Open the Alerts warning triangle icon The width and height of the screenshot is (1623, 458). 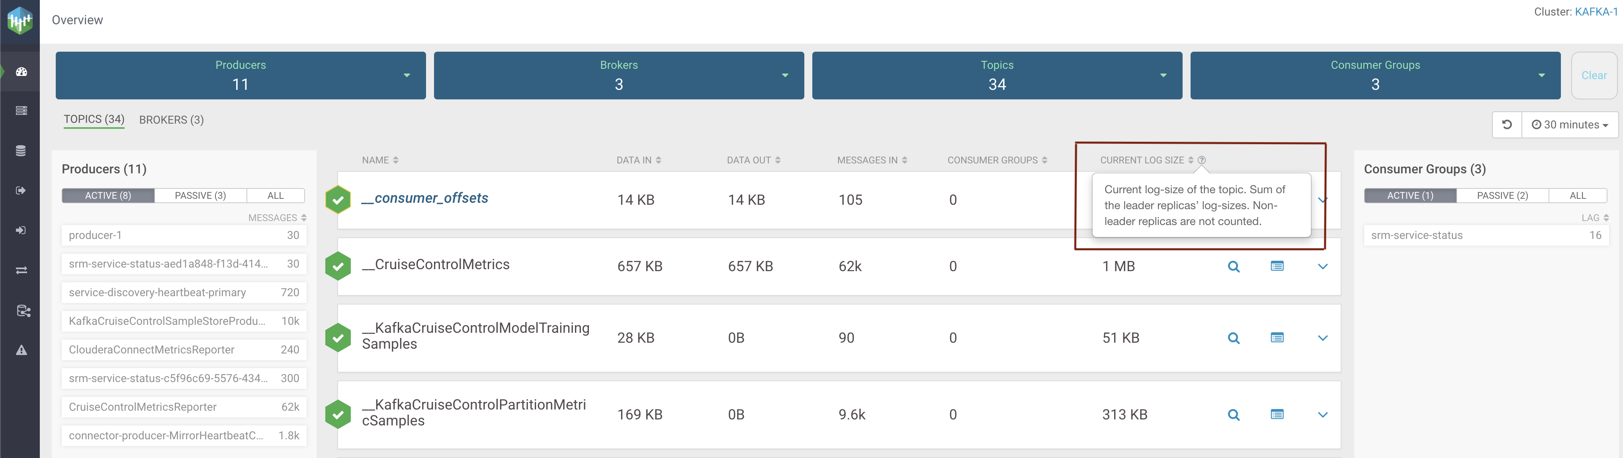click(x=21, y=350)
